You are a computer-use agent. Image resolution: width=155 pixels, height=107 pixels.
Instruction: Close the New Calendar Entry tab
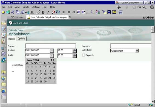[x=70, y=17]
